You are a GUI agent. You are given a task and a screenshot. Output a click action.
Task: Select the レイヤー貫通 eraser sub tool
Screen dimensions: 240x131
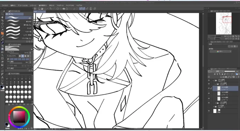[18, 35]
